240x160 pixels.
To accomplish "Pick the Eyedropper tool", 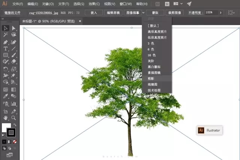I will [6, 97].
